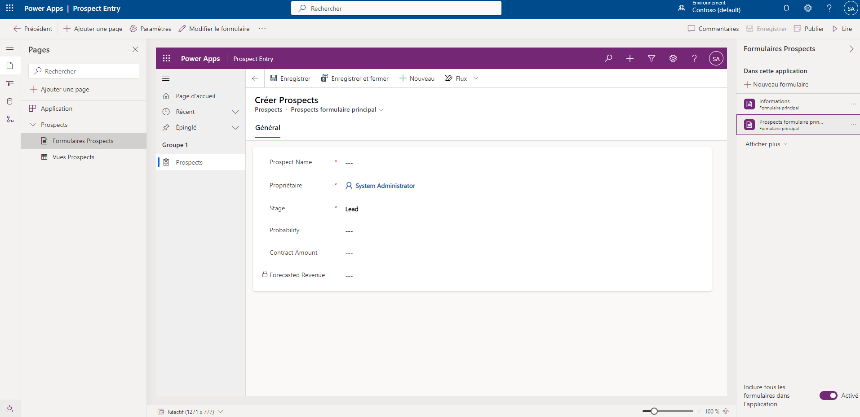Viewport: 860px width, 417px height.
Task: Click the Pages panel Rechercher field
Action: pyautogui.click(x=84, y=71)
